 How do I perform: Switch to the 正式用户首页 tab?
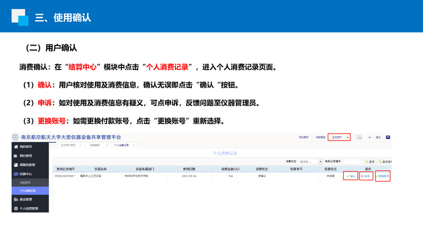[68, 145]
